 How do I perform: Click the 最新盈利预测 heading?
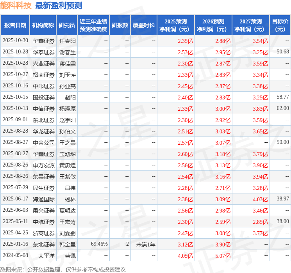click(x=59, y=5)
